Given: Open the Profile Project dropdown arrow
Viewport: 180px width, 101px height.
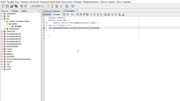Looking at the screenshot, I should 75,6.
